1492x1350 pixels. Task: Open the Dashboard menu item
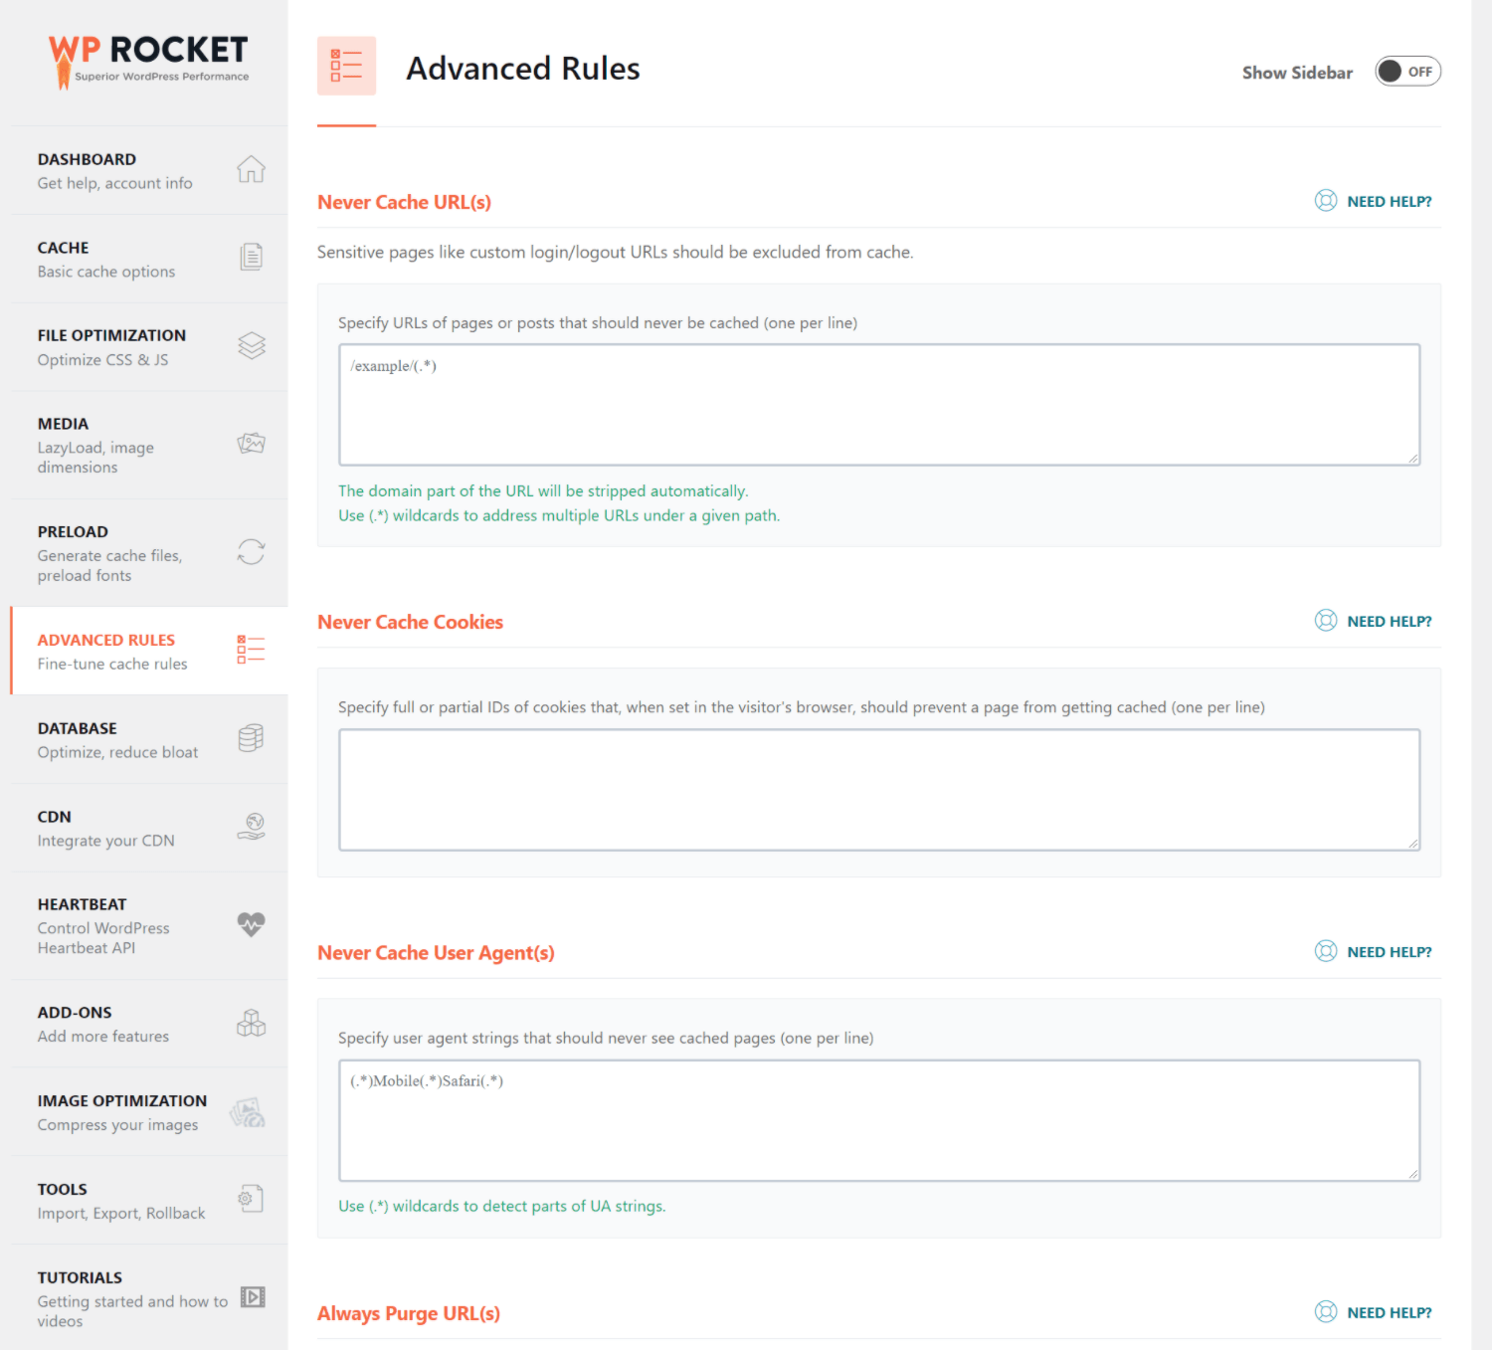tap(149, 170)
